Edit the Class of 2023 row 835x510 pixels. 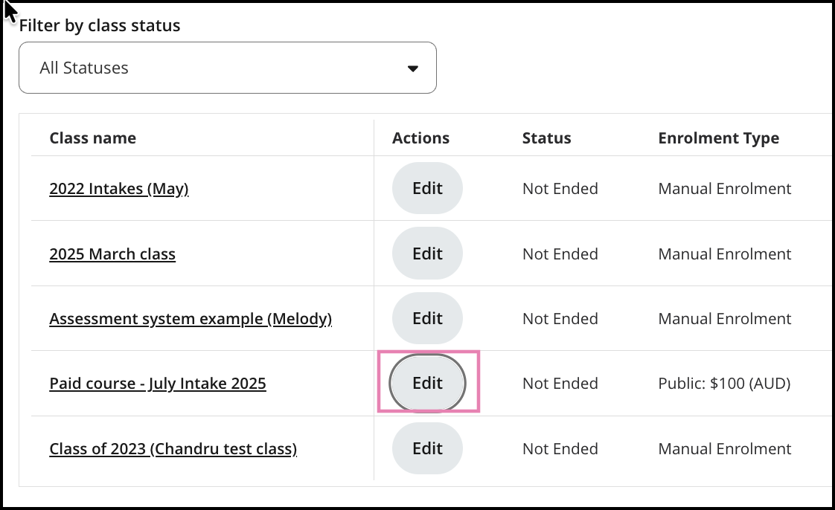click(x=427, y=449)
